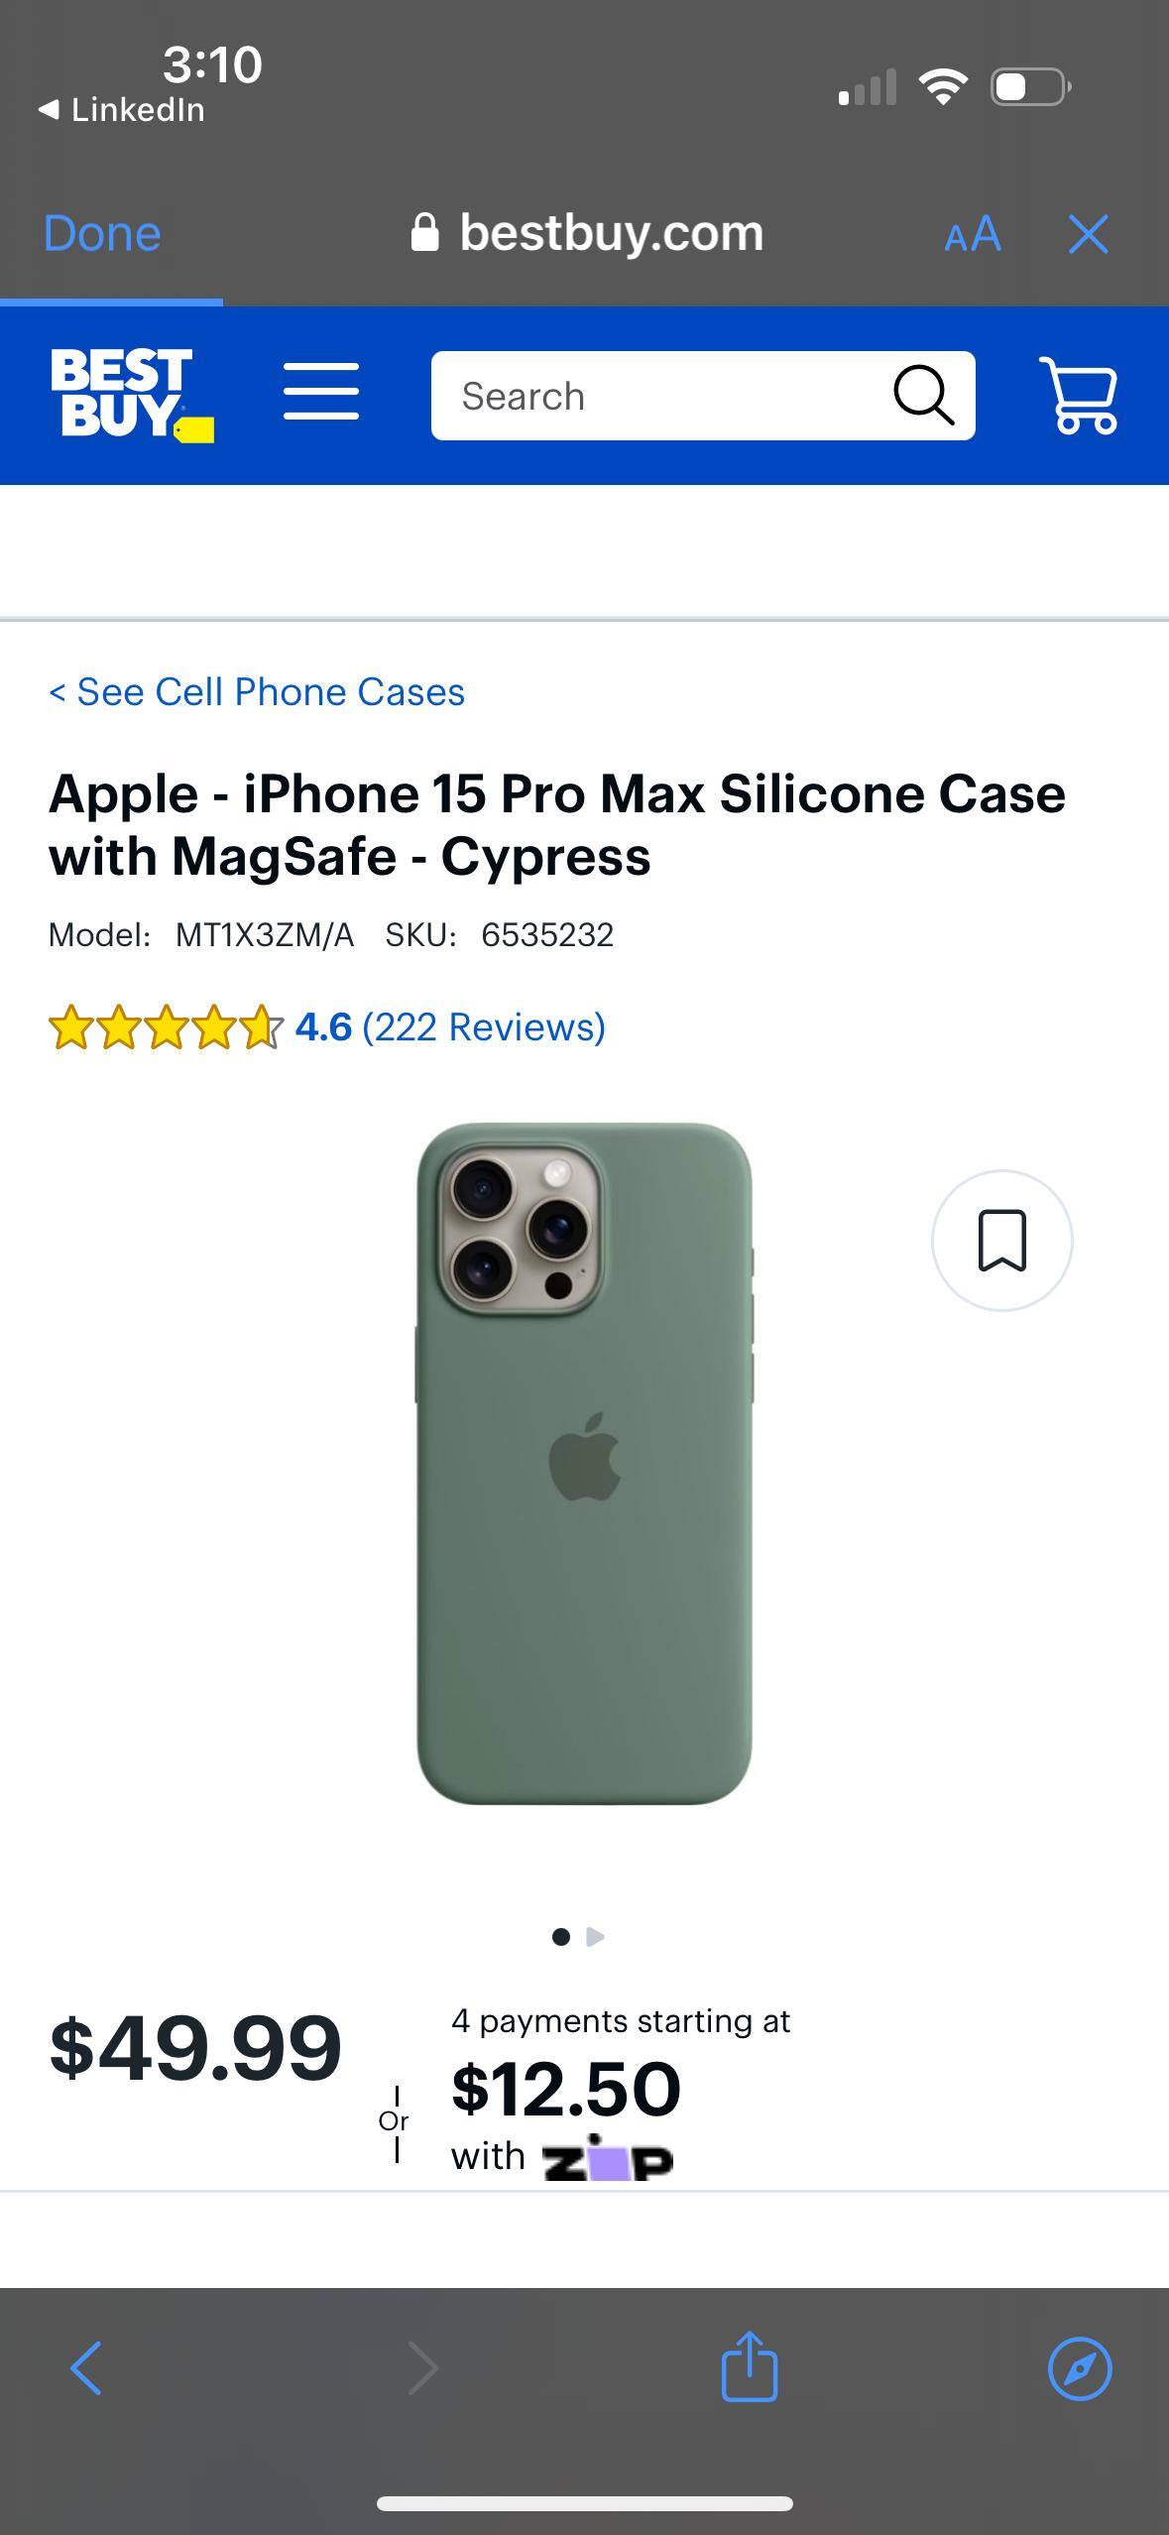The height and width of the screenshot is (2535, 1169).
Task: Tap Done to close the browser view
Action: pyautogui.click(x=102, y=233)
